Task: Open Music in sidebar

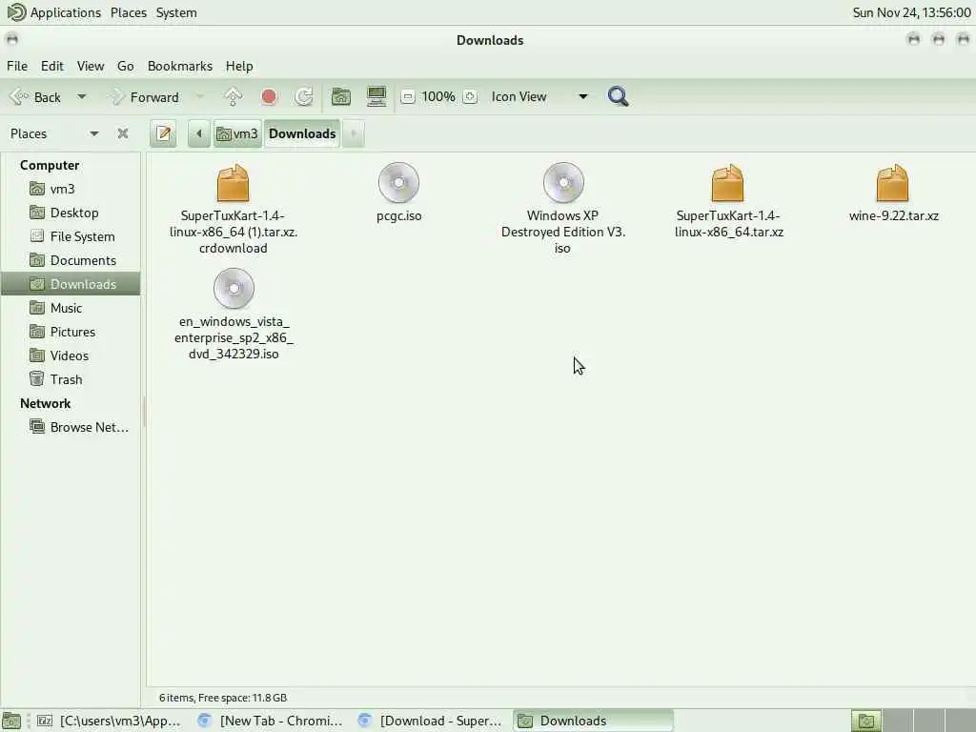Action: click(71, 308)
